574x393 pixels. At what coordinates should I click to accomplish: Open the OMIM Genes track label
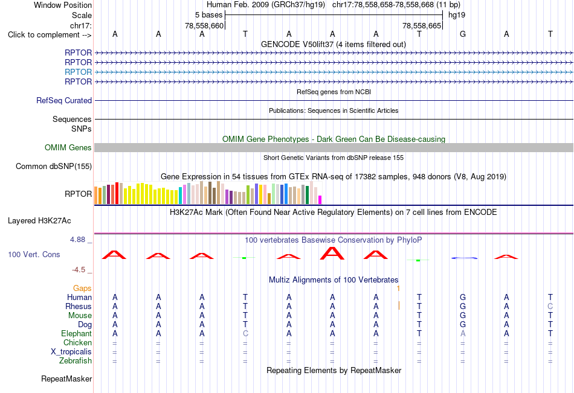[68, 147]
